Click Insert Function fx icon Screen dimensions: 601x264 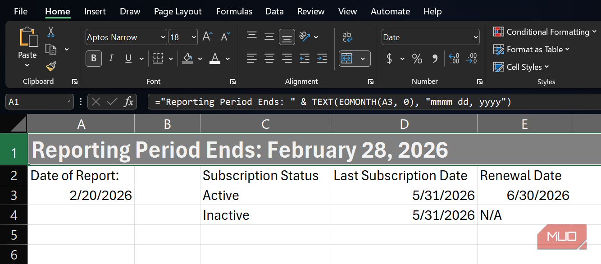point(128,102)
